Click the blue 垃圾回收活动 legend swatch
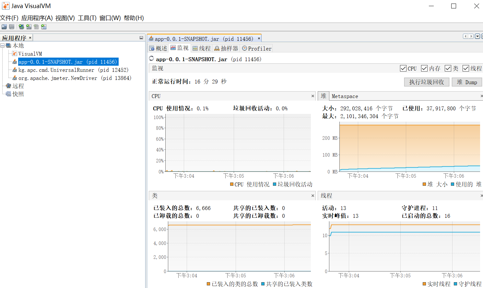 (x=275, y=184)
